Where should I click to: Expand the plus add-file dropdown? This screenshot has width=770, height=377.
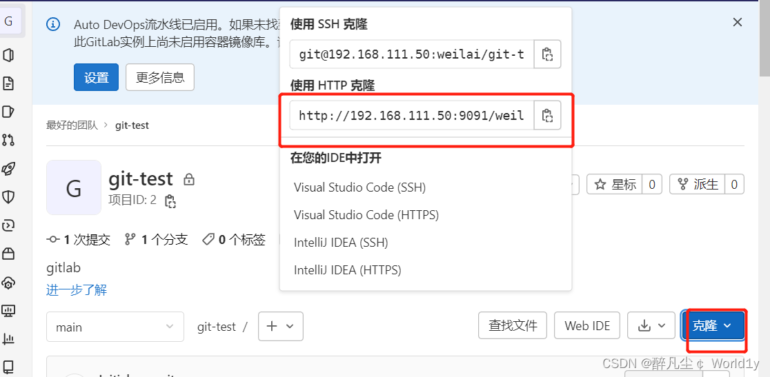pos(280,327)
